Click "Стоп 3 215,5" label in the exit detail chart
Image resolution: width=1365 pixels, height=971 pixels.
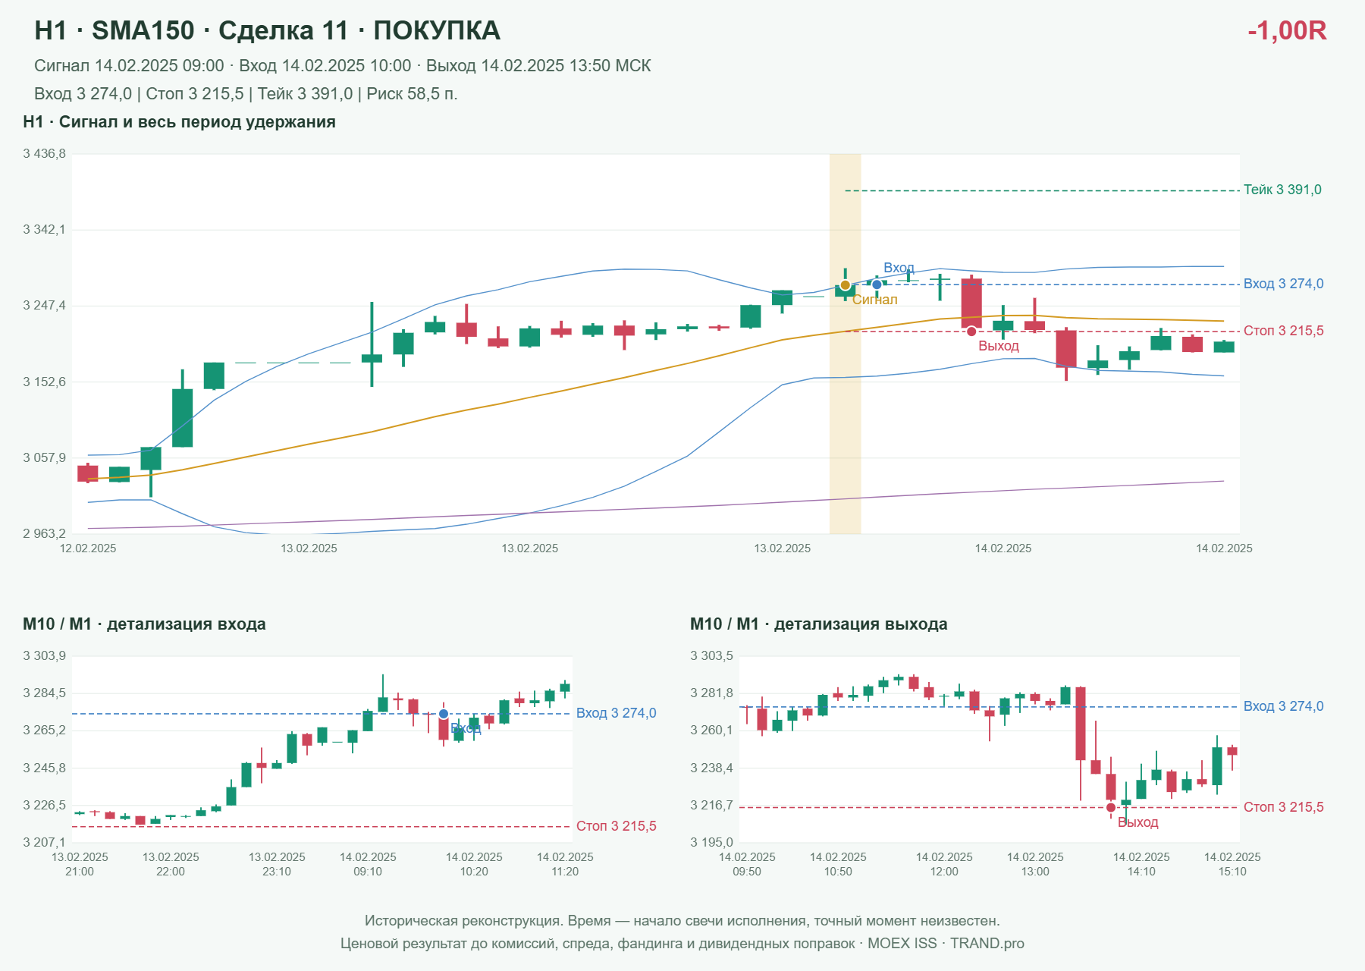(x=1284, y=807)
